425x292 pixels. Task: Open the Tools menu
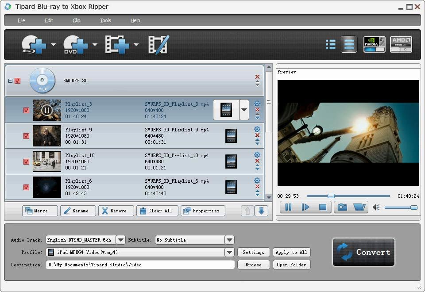coord(105,21)
